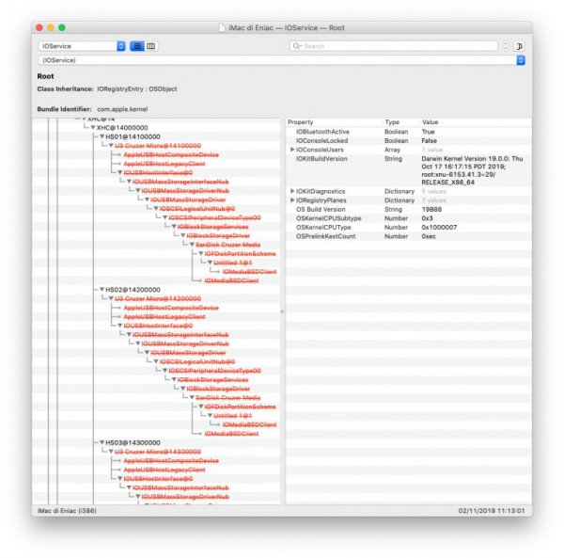
Task: Expand the IORegistryPlanes dictionary property
Action: pos(292,200)
